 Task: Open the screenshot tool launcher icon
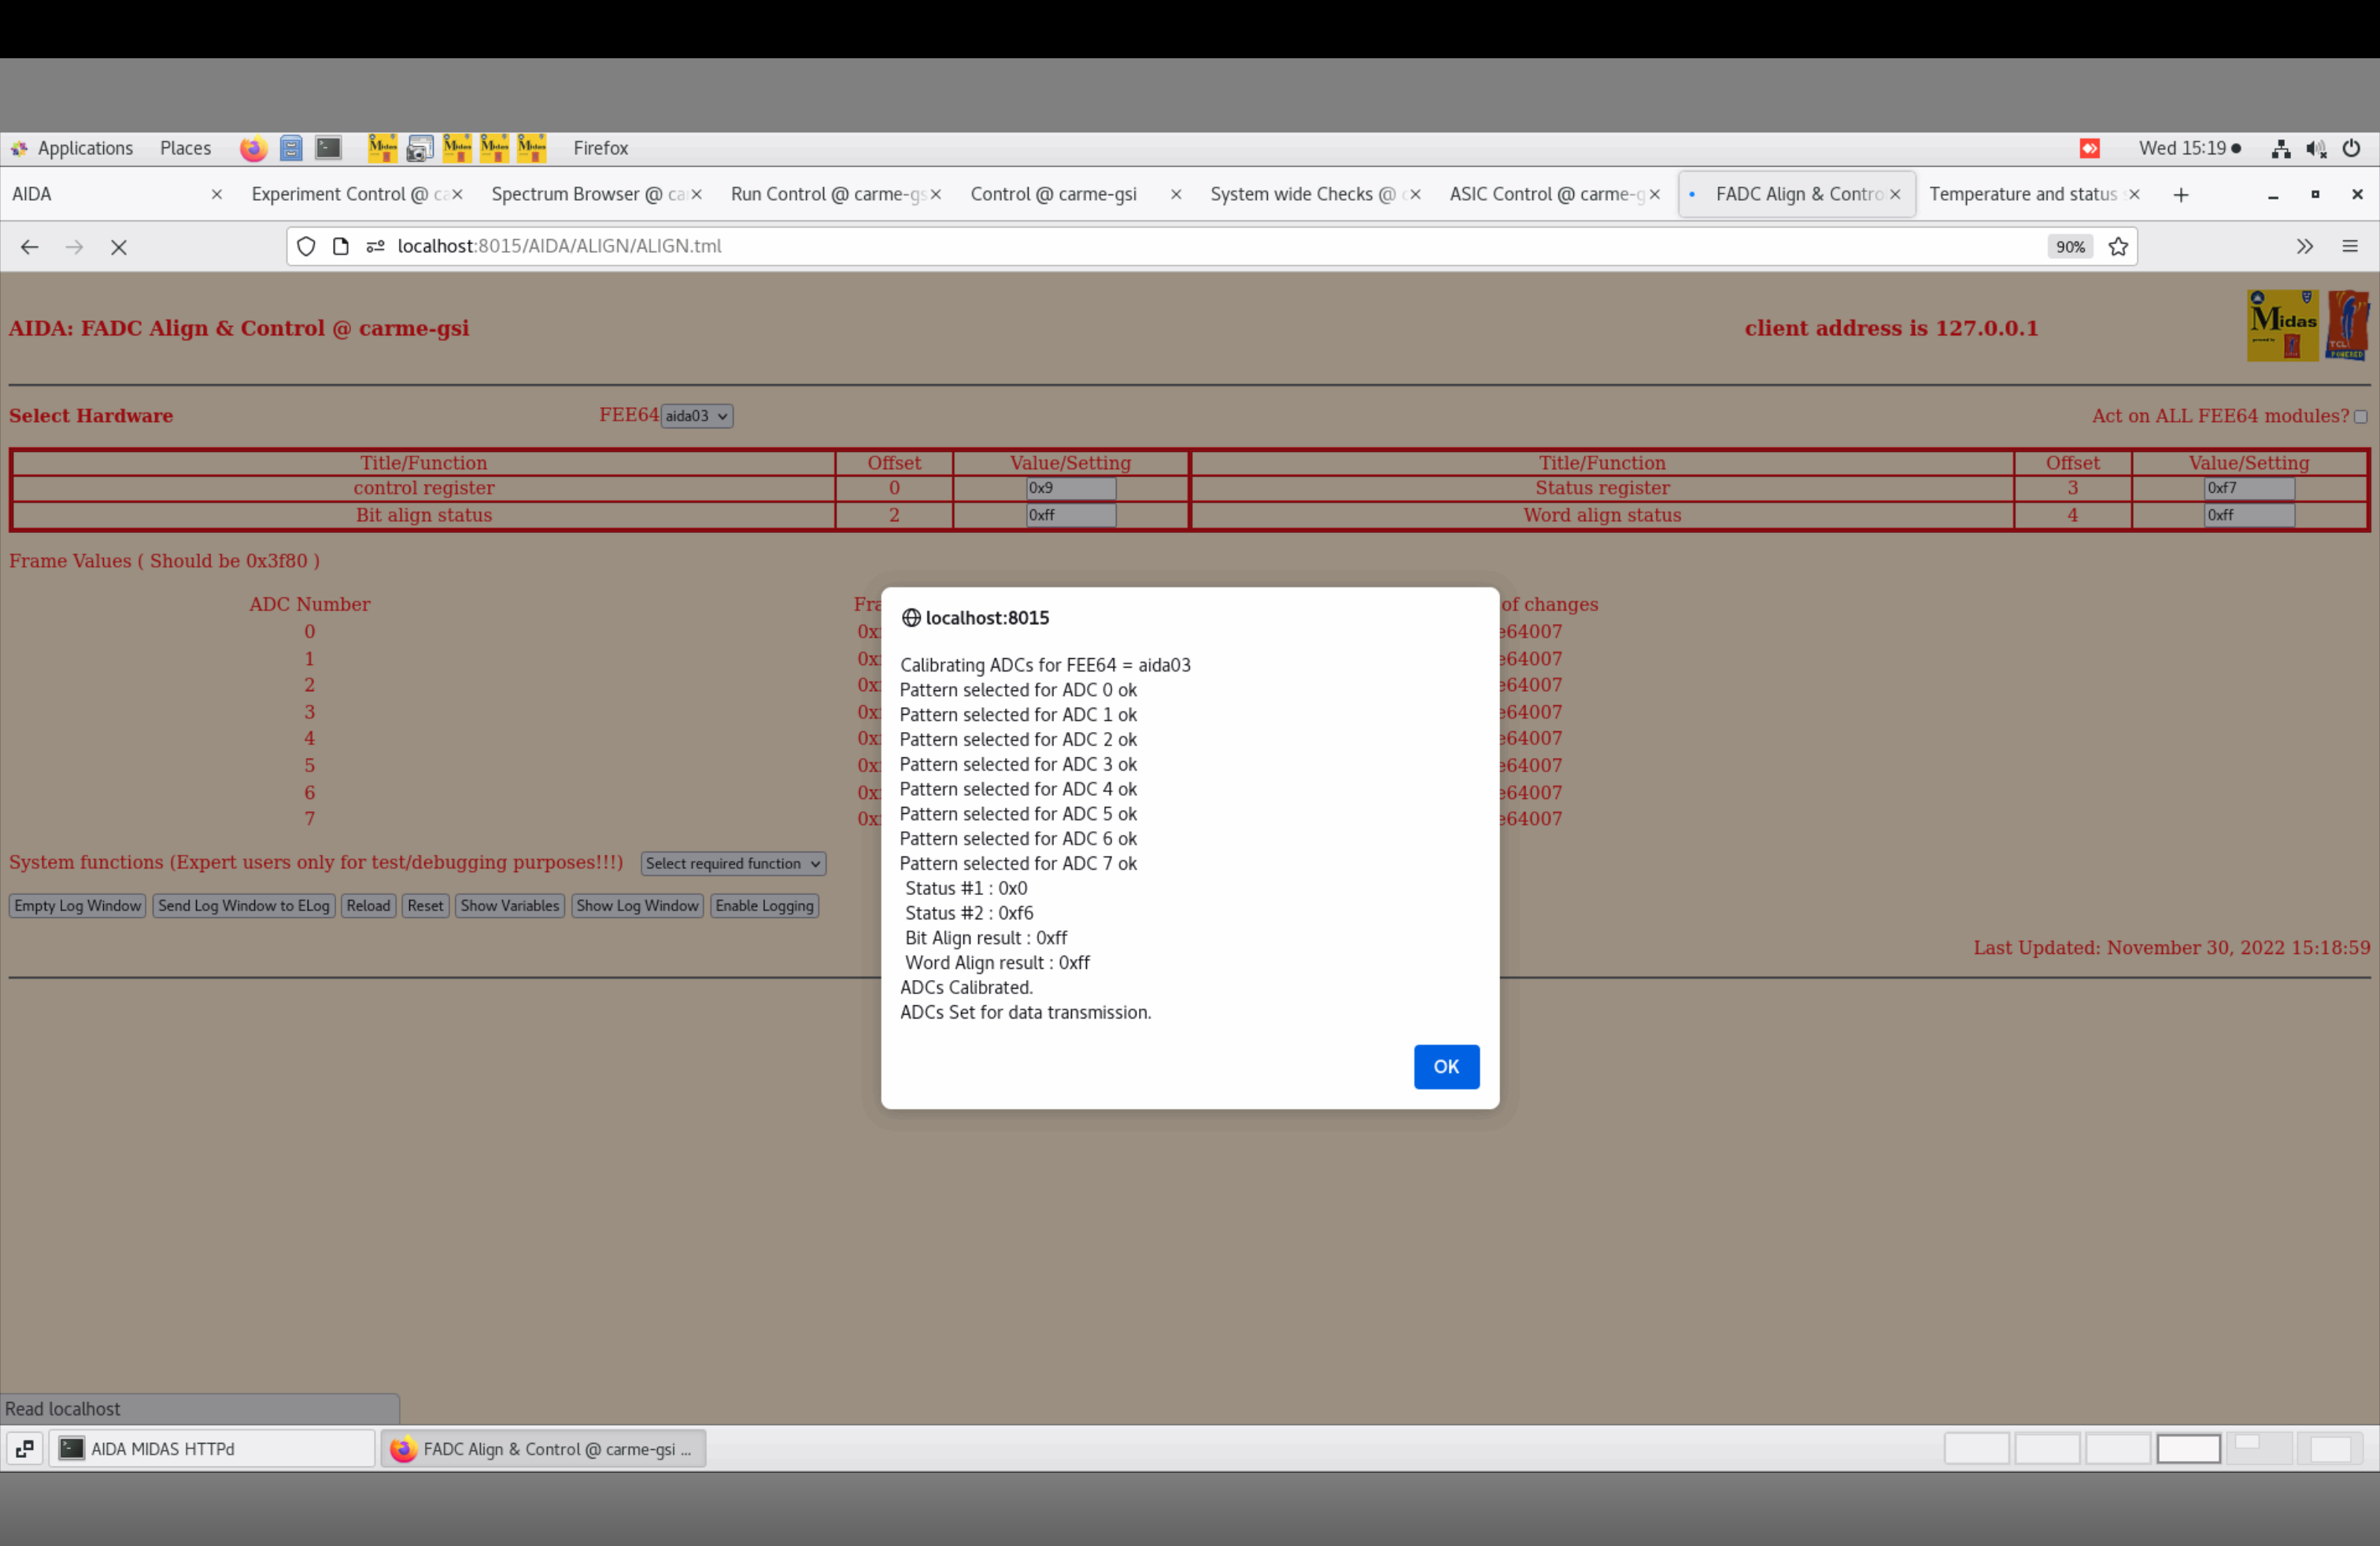(419, 148)
